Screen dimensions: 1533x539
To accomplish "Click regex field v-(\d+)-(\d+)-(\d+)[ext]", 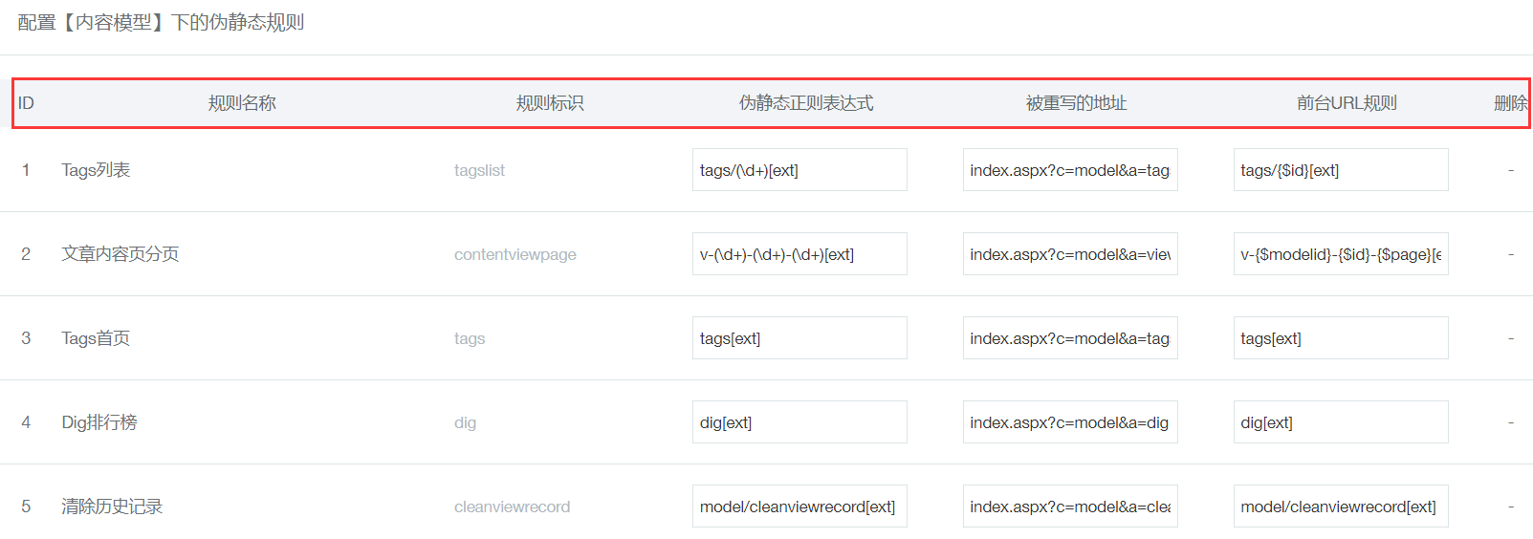I will click(x=799, y=254).
